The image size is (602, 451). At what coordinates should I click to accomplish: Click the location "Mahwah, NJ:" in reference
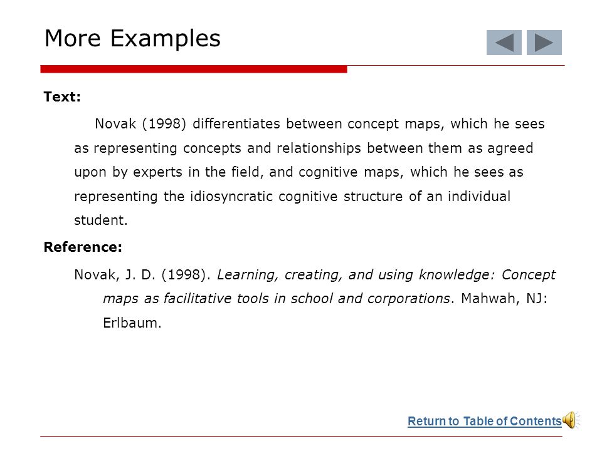504,299
